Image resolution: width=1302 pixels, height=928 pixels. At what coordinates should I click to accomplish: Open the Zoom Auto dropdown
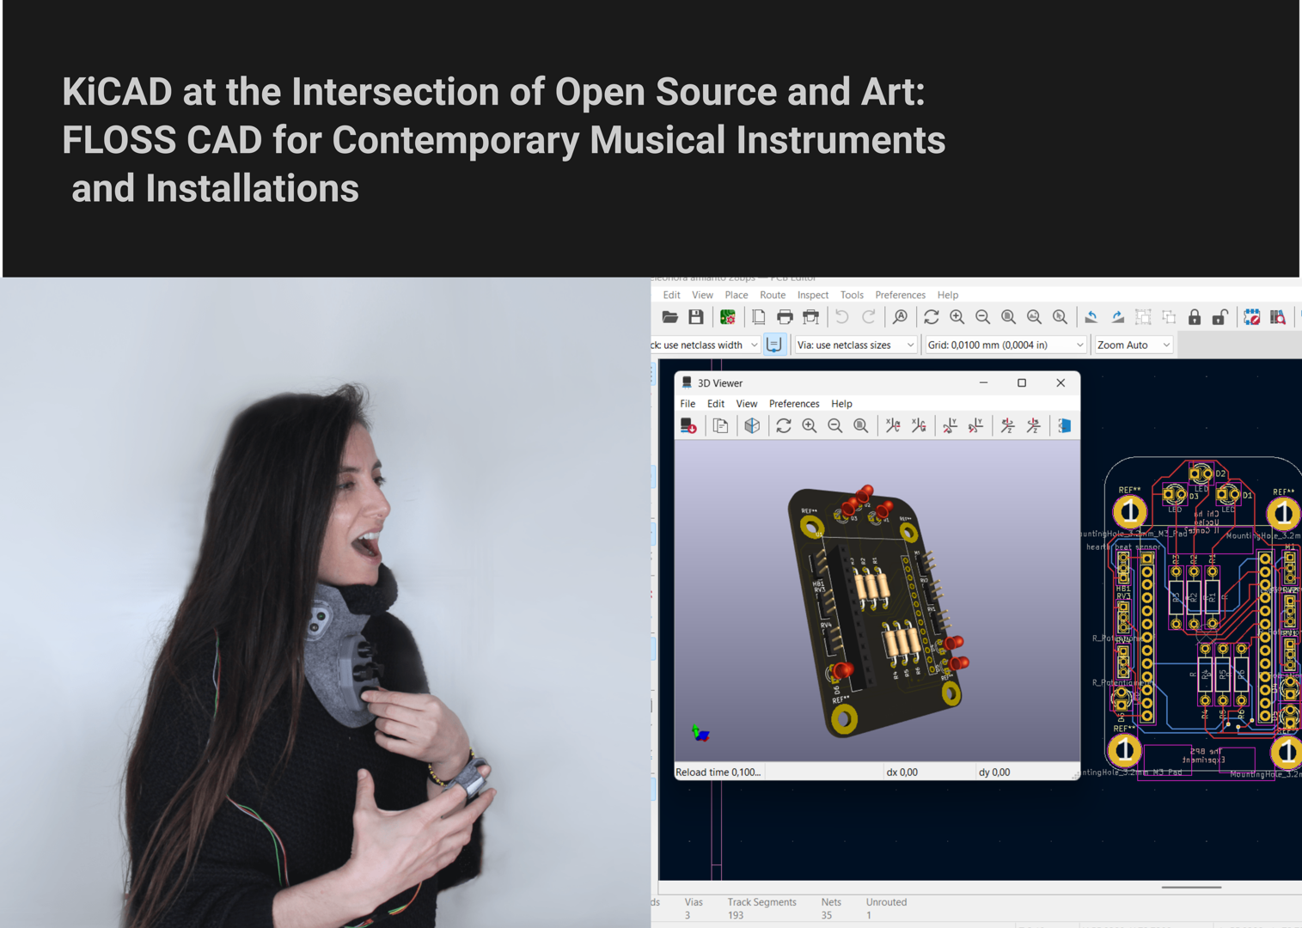click(1165, 345)
